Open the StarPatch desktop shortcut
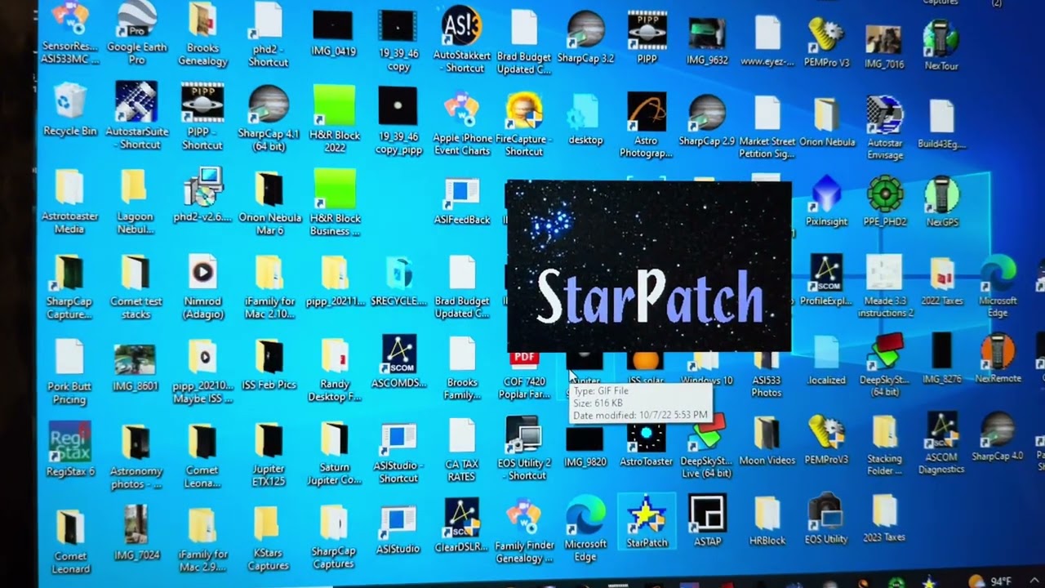 647,521
